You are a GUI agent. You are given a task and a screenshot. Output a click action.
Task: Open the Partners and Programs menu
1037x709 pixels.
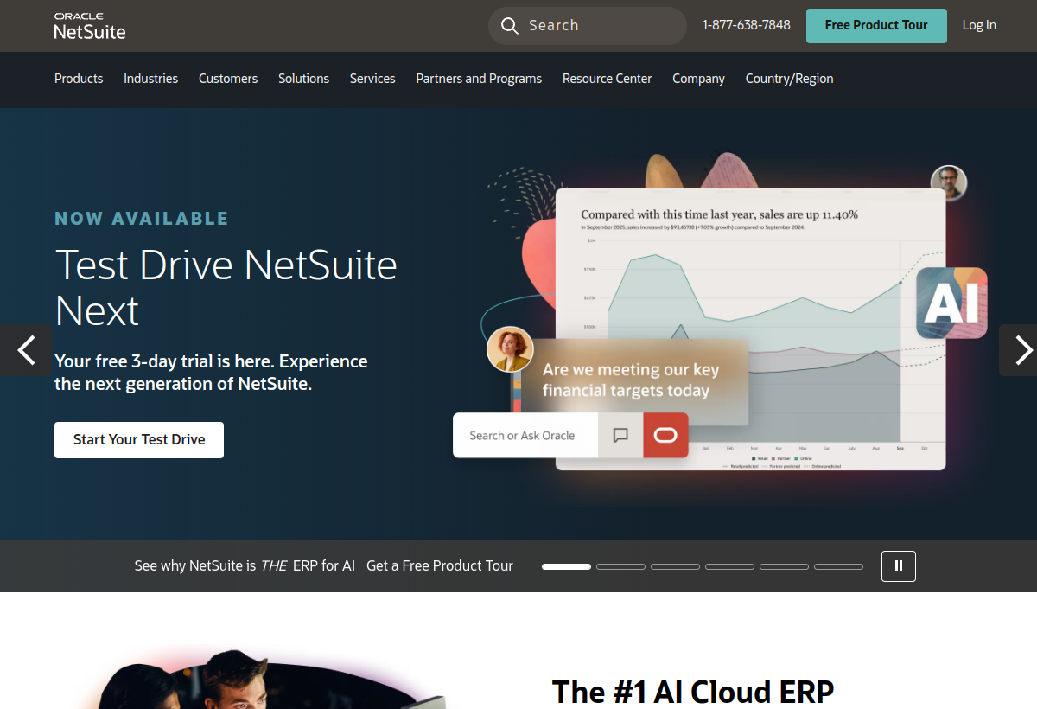point(479,79)
